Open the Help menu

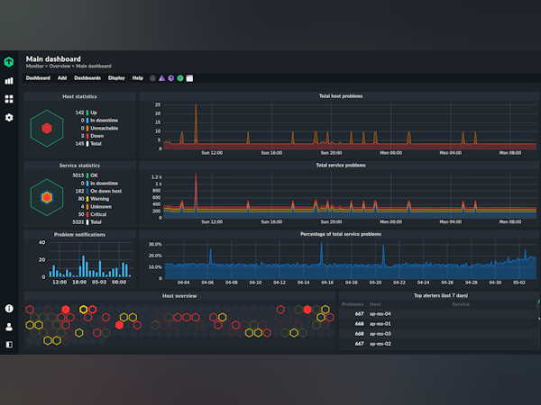(x=138, y=78)
